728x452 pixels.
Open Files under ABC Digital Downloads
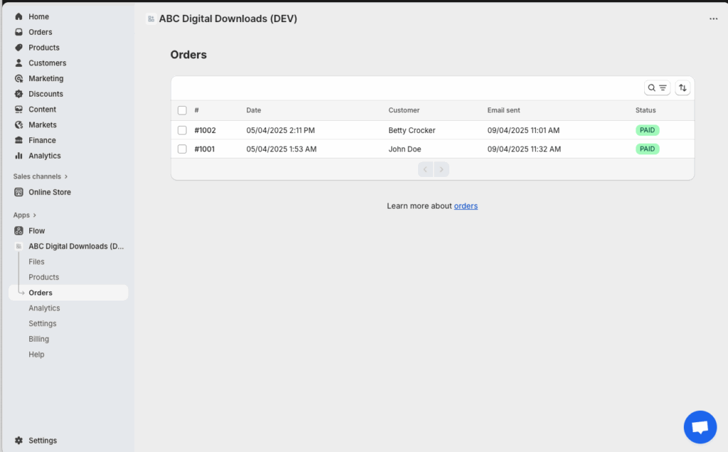click(x=36, y=262)
